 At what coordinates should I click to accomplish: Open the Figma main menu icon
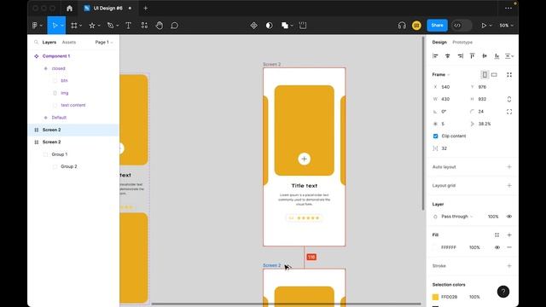pyautogui.click(x=35, y=26)
